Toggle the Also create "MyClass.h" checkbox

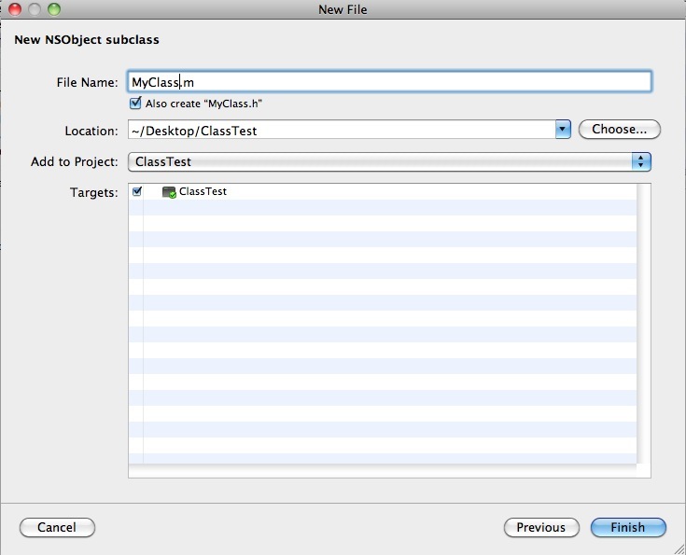tap(135, 104)
